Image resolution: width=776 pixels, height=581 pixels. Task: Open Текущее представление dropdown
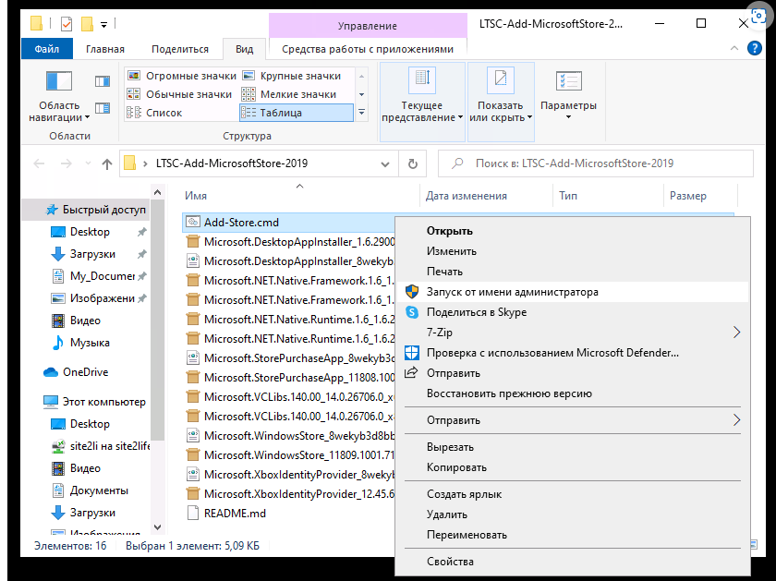click(x=422, y=102)
